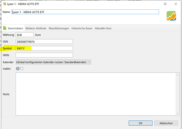This screenshot has height=129, width=182.
Task: Click the empty WKN field
Action: click(44, 55)
